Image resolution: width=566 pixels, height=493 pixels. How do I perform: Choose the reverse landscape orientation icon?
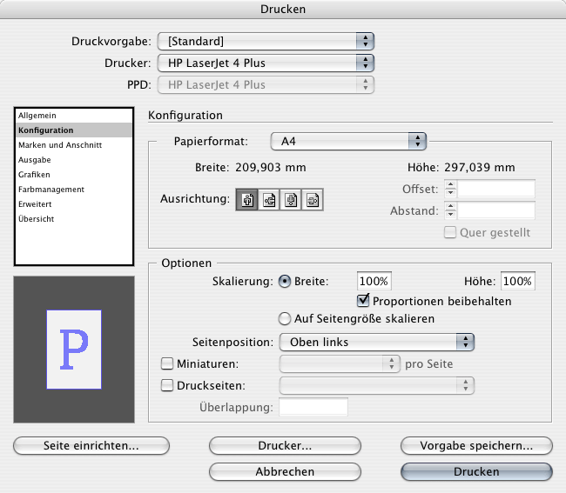click(x=313, y=199)
